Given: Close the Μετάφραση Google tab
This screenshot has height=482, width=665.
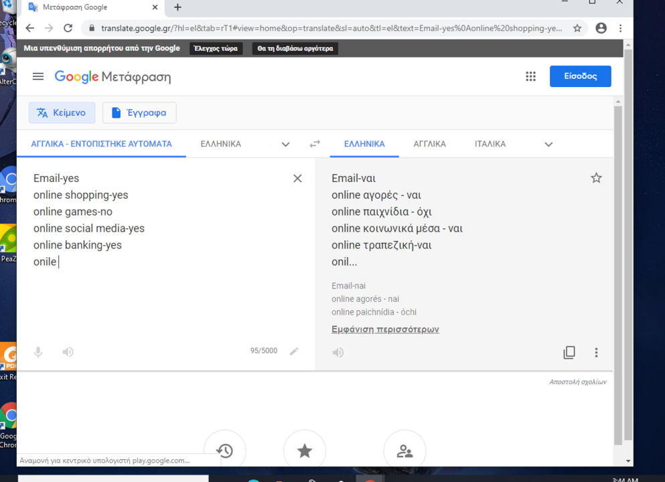Looking at the screenshot, I should tap(155, 7).
